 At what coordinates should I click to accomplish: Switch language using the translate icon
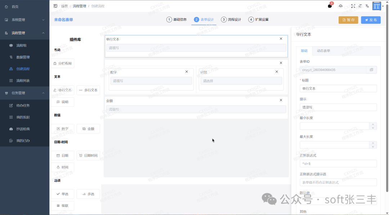point(367,6)
